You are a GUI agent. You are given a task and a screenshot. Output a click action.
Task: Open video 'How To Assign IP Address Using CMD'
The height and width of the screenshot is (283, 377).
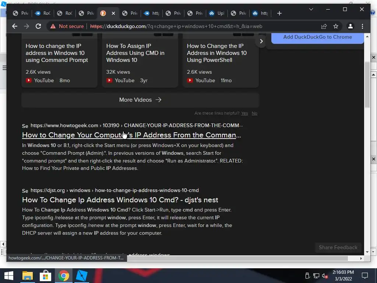tap(135, 53)
